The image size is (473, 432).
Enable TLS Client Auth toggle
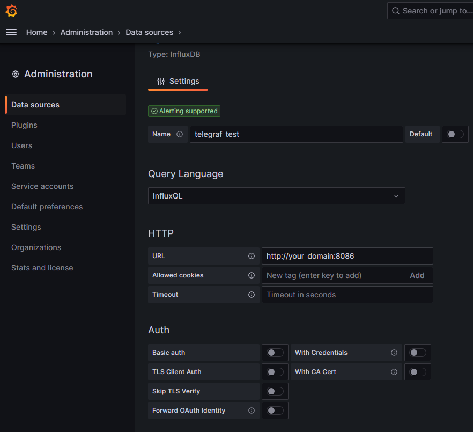point(275,372)
